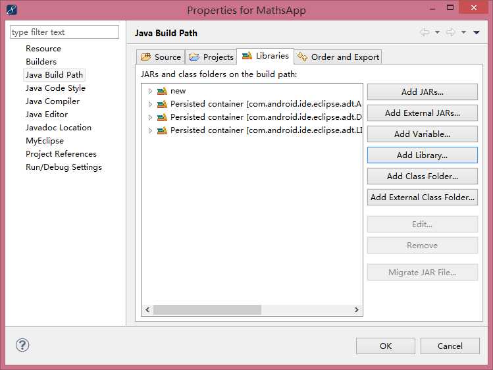Open the view menu triangle dropdown
The width and height of the screenshot is (493, 370).
pyautogui.click(x=477, y=32)
